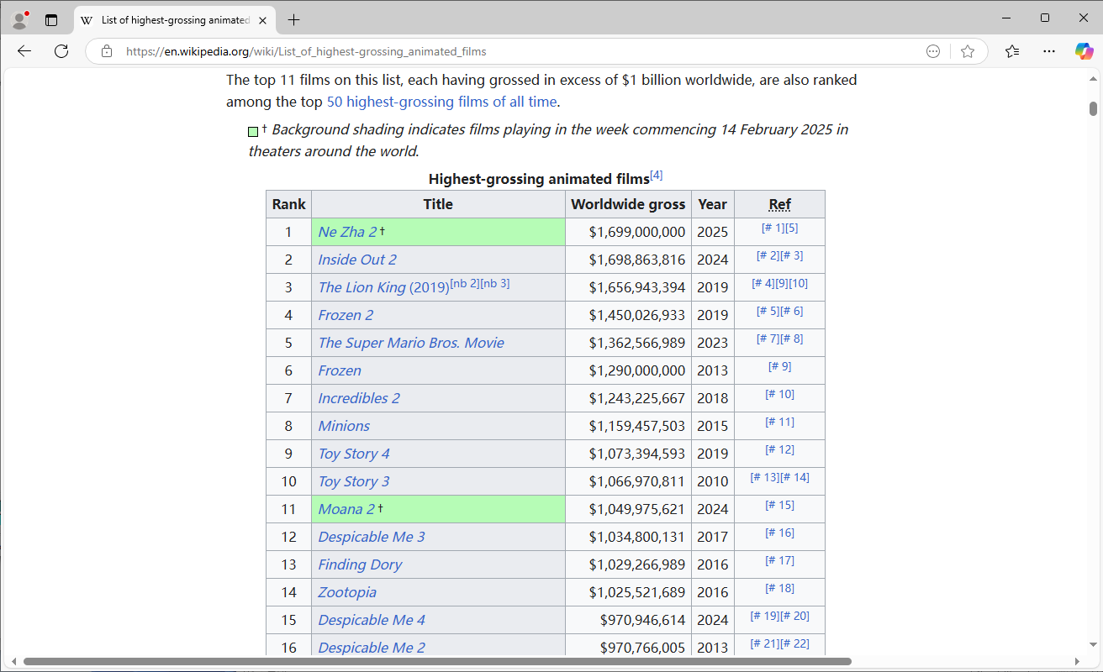Sort by Rank column header
The height and width of the screenshot is (672, 1103).
(x=289, y=204)
